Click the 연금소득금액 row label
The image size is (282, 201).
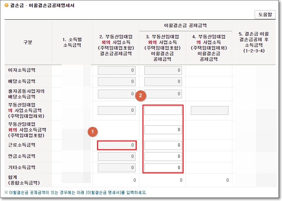click(x=21, y=156)
